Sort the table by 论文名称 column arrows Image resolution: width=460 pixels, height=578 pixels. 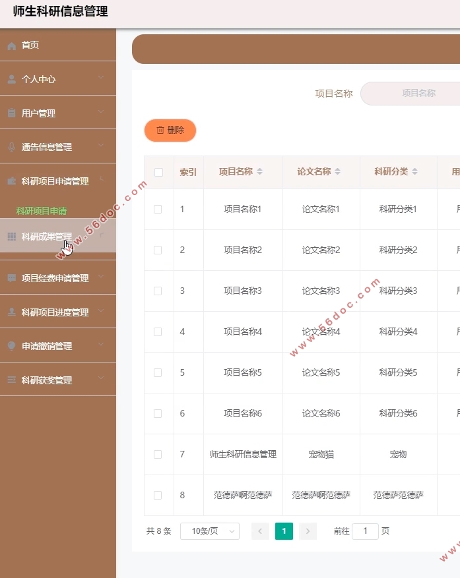[337, 171]
